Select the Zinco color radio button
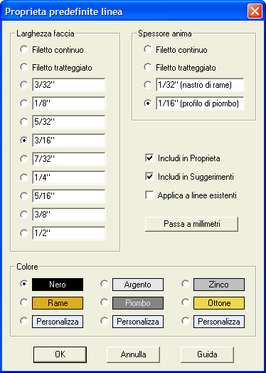 click(186, 284)
